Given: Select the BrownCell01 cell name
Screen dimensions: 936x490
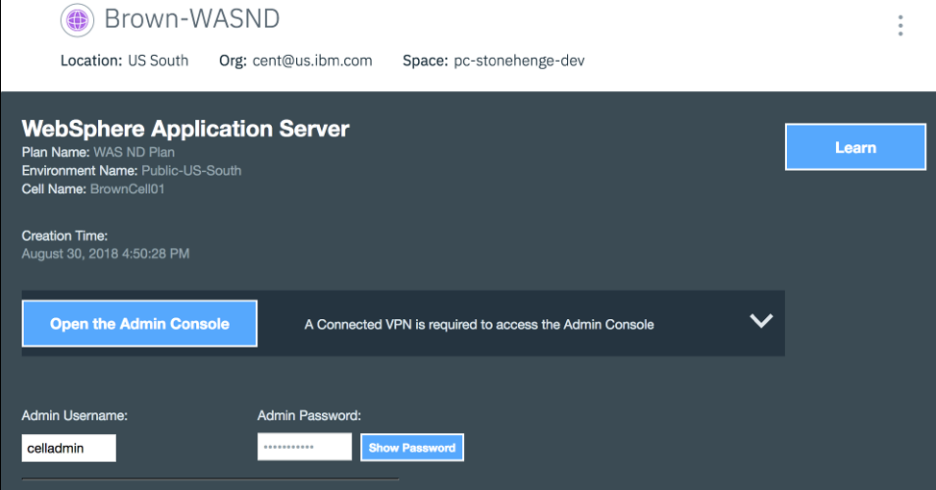Looking at the screenshot, I should tap(128, 189).
